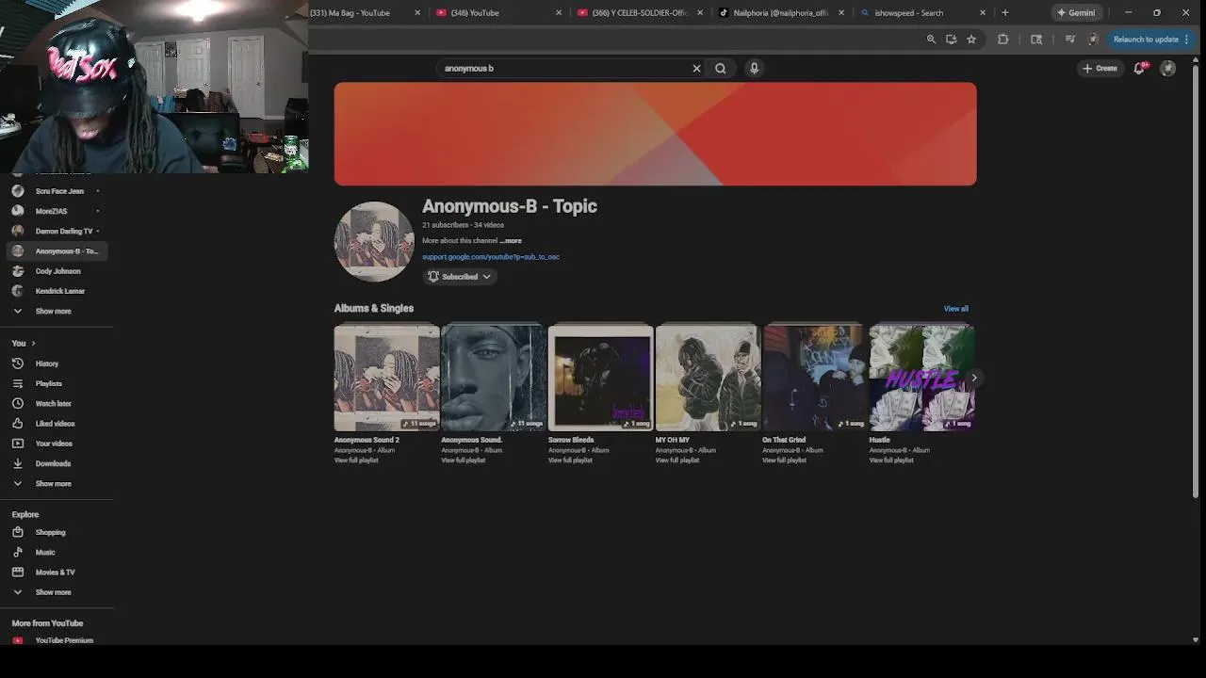The height and width of the screenshot is (678, 1206).
Task: Click View all albums link
Action: coord(955,309)
